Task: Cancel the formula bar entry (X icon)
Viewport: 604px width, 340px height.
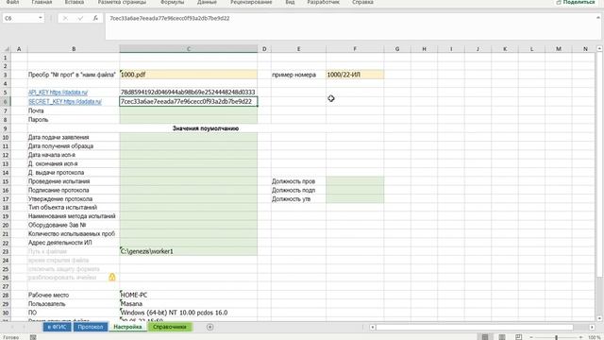Action: (x=65, y=18)
